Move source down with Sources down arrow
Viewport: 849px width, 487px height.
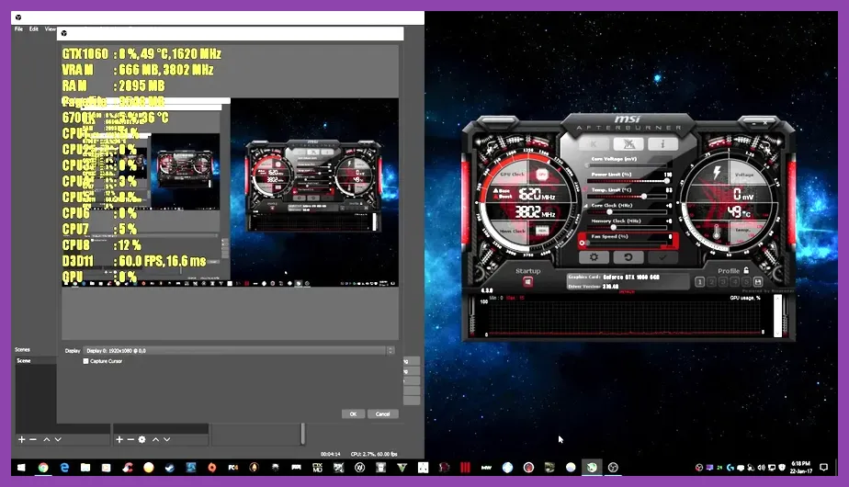coord(167,439)
